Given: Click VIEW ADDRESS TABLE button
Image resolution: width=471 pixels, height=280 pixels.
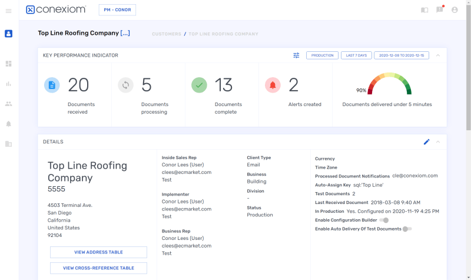Looking at the screenshot, I should point(98,252).
